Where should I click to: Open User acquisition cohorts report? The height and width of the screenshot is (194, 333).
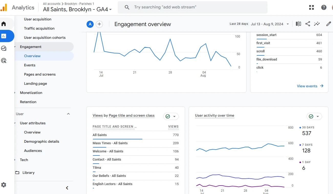45,38
